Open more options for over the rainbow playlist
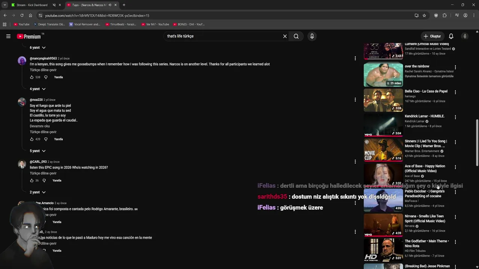479x269 pixels. pyautogui.click(x=455, y=67)
